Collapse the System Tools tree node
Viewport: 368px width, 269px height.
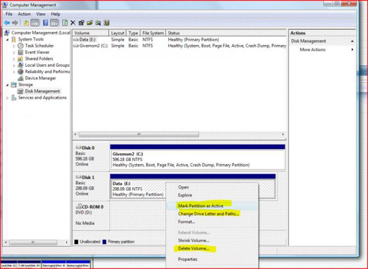click(7, 40)
